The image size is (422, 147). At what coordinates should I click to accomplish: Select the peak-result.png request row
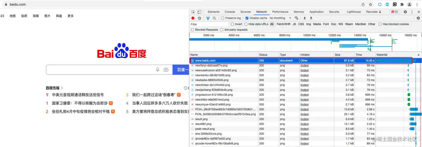306,129
